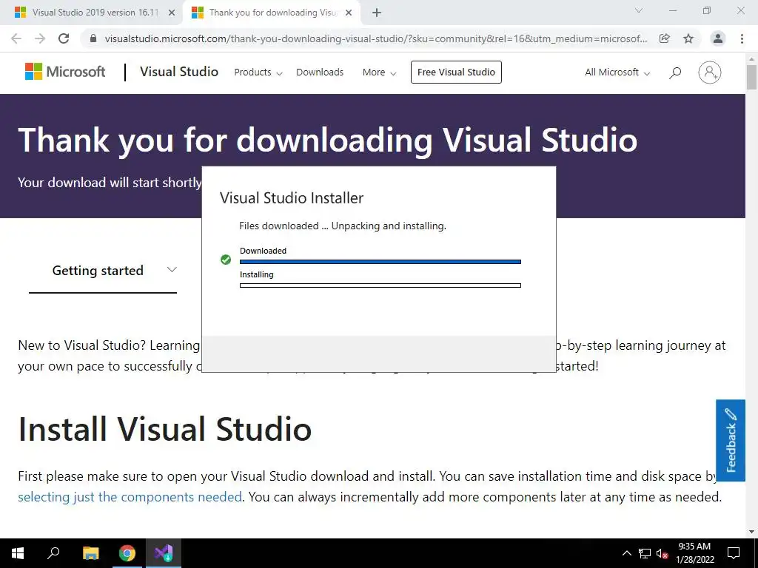Image resolution: width=758 pixels, height=568 pixels.
Task: Bookmark this page with the star icon
Action: pos(688,38)
